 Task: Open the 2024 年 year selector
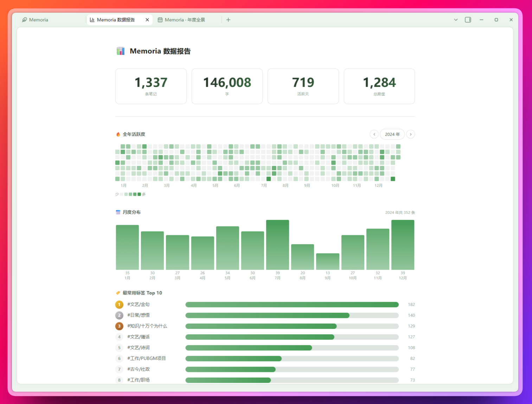tap(392, 134)
